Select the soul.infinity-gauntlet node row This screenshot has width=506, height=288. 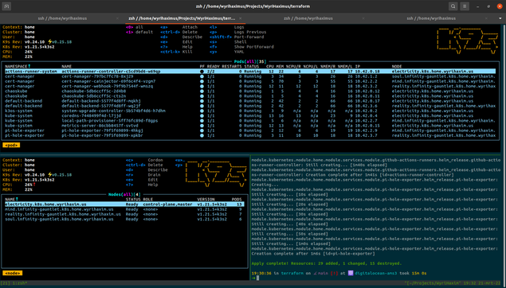click(124, 219)
